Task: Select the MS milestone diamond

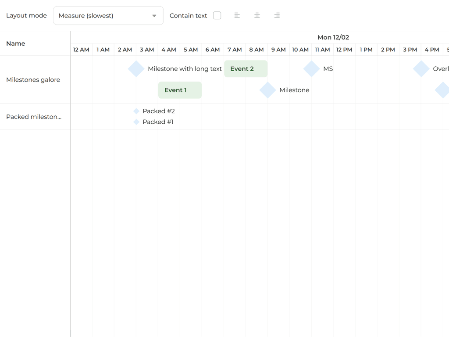Action: (312, 69)
